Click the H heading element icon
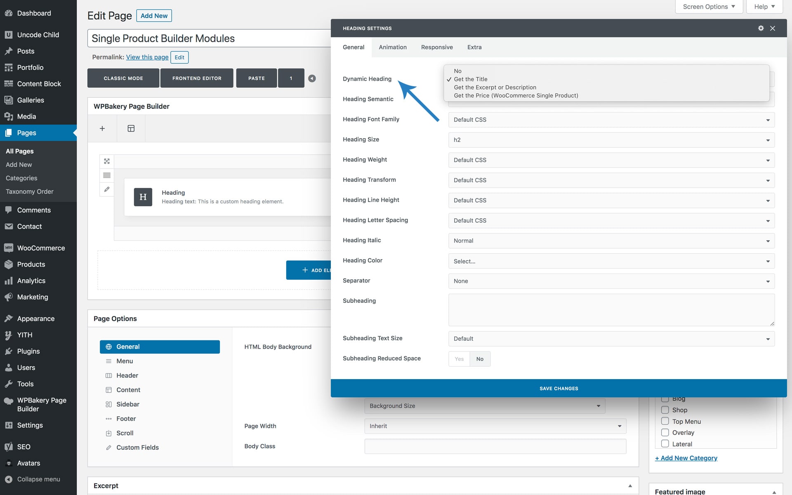The image size is (792, 495). pyautogui.click(x=143, y=197)
